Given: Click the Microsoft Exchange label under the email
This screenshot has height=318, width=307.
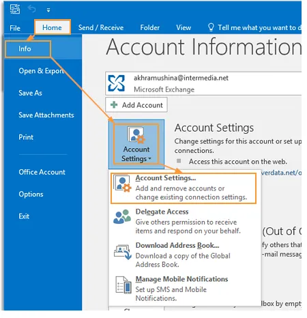Looking at the screenshot, I should click(164, 89).
